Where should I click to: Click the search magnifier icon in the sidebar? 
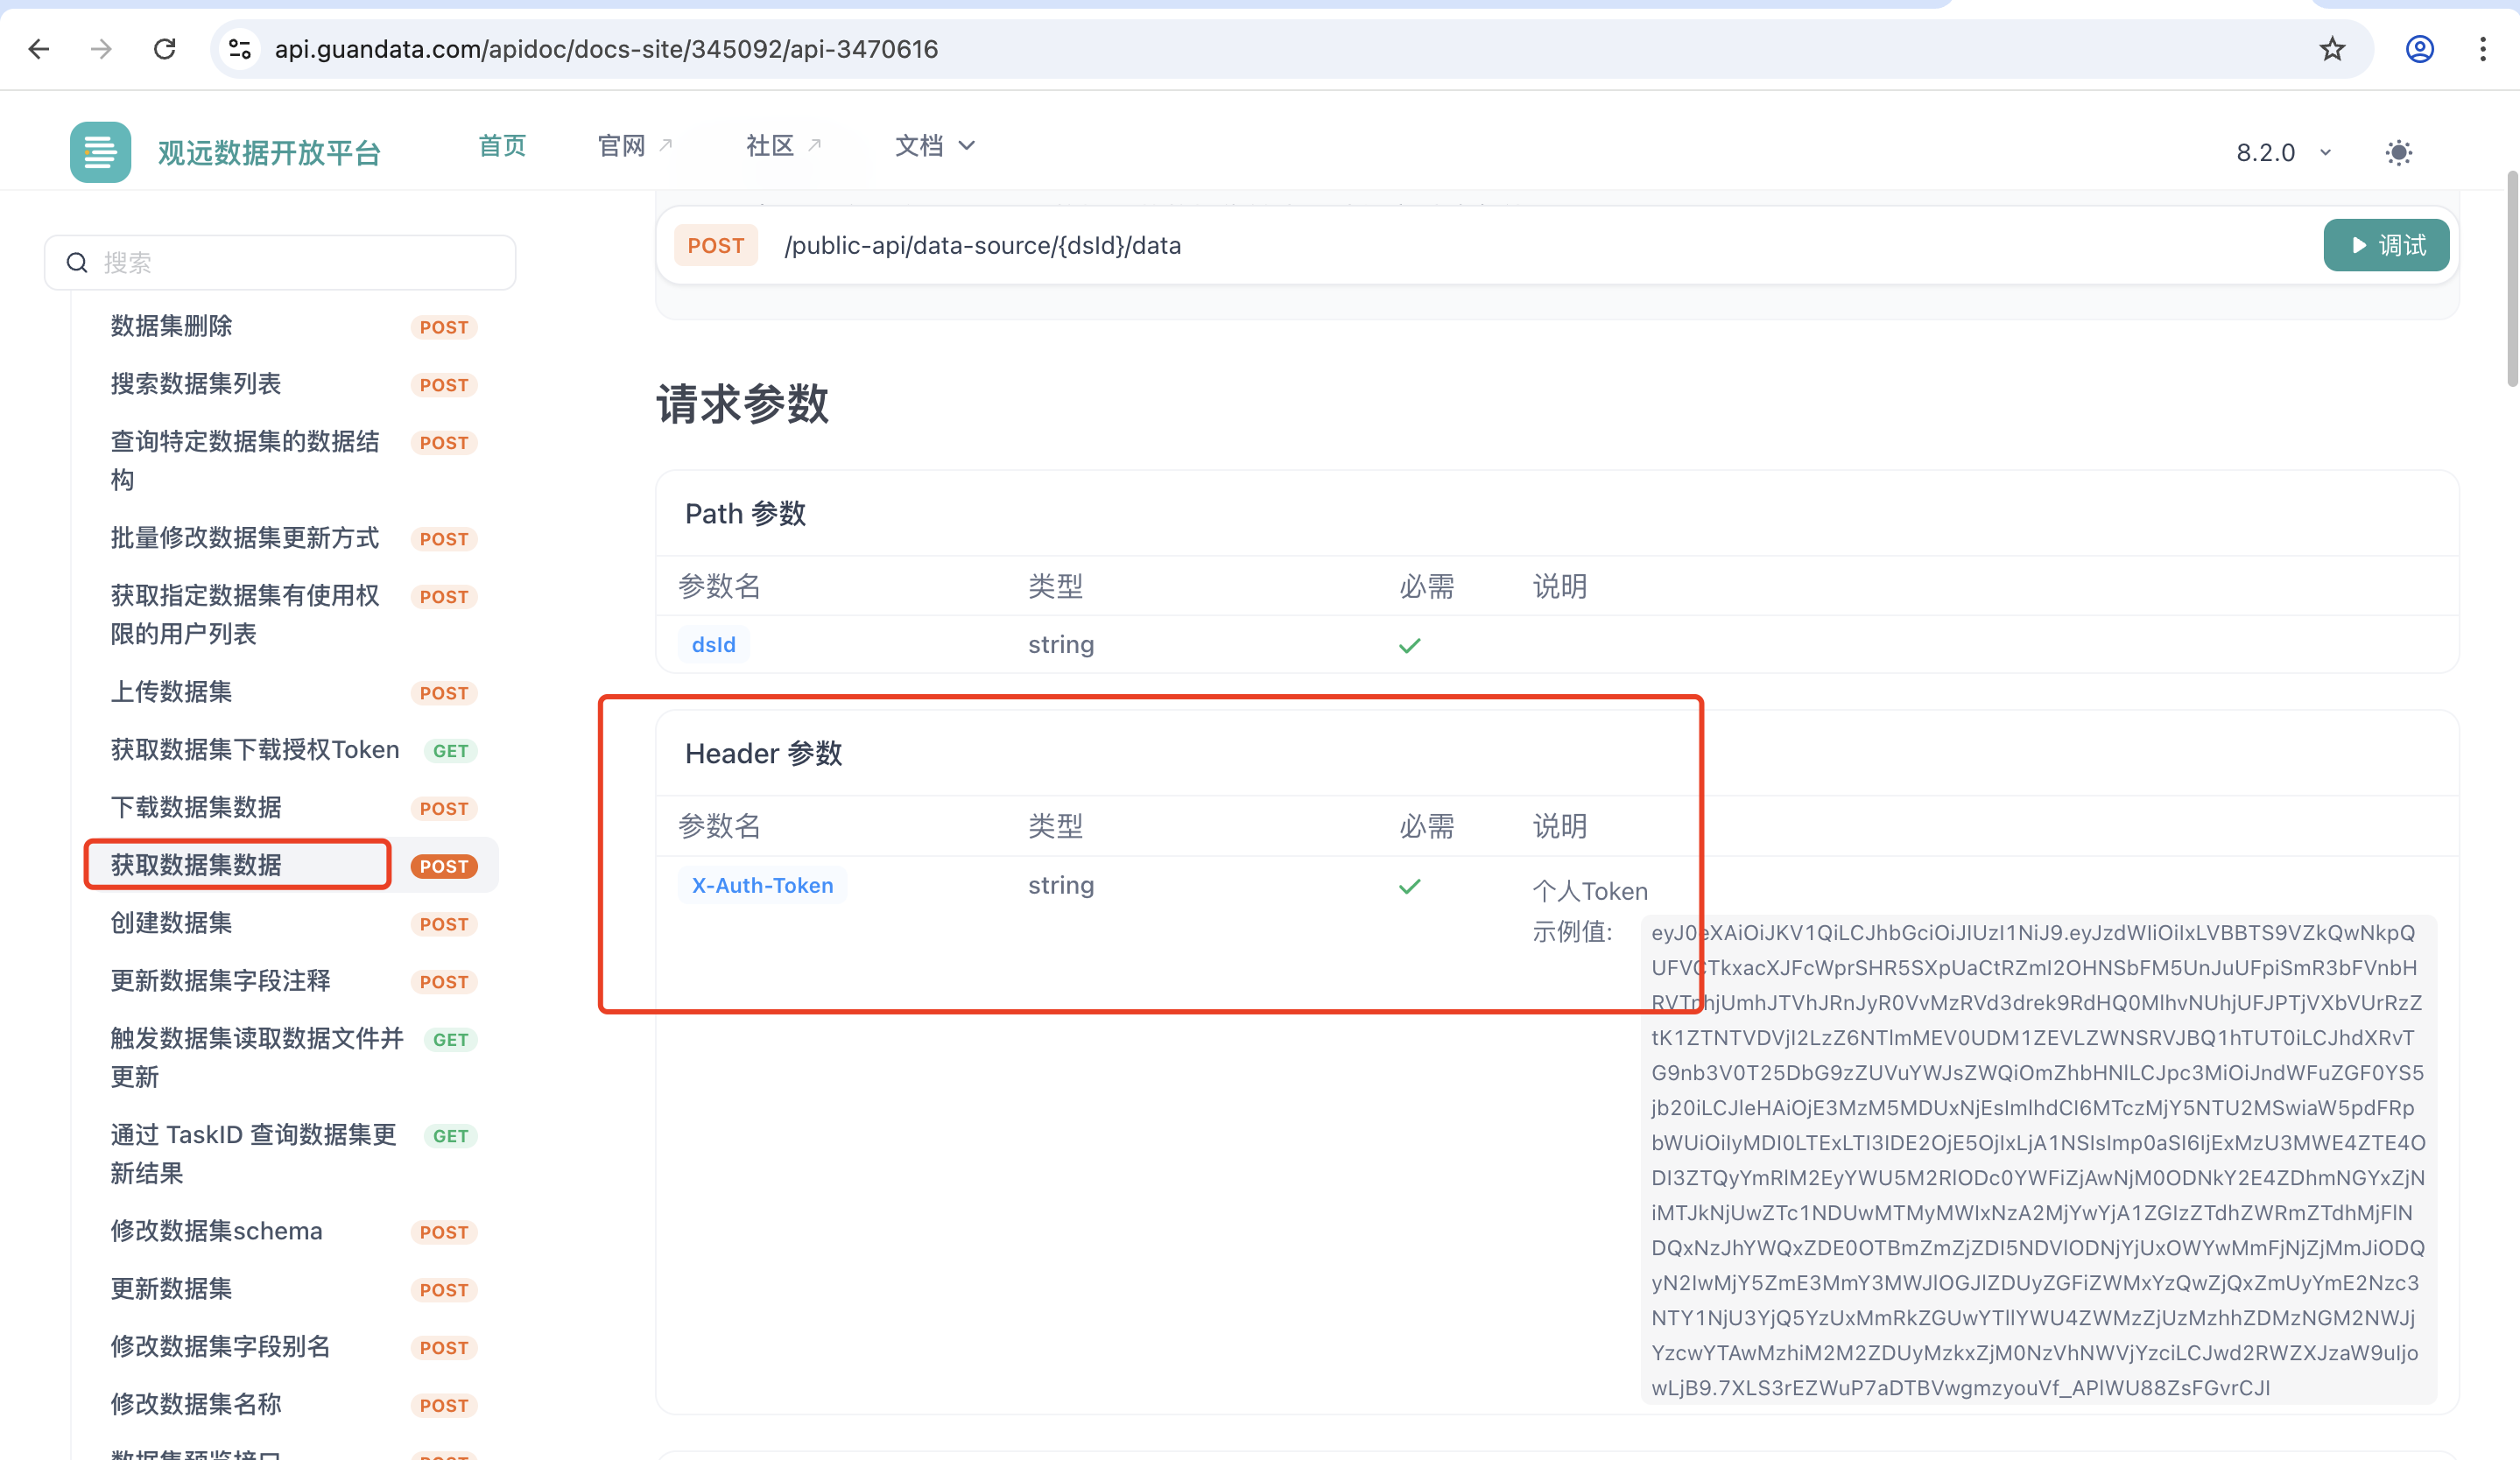click(77, 262)
